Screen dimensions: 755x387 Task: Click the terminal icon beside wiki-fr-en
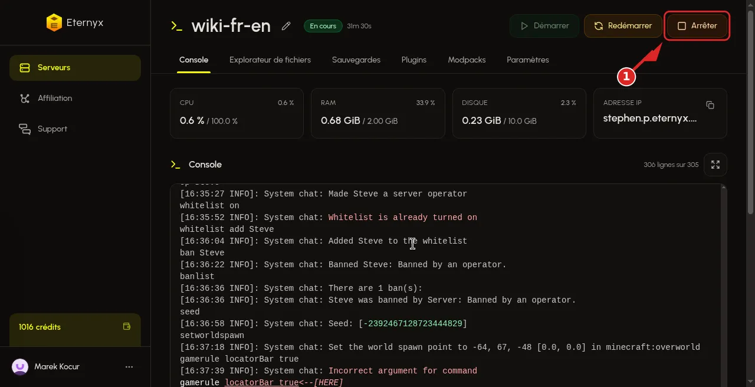tap(176, 26)
